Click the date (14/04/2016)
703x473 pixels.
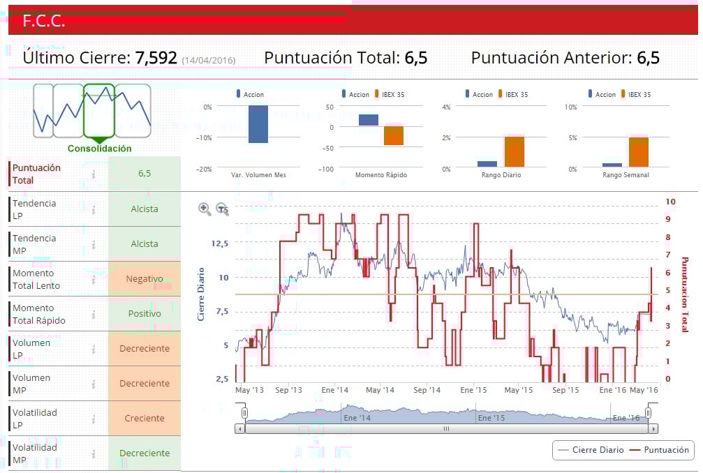[x=209, y=60]
